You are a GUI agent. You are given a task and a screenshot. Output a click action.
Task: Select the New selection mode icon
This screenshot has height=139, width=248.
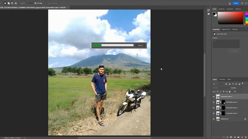tap(5, 3)
